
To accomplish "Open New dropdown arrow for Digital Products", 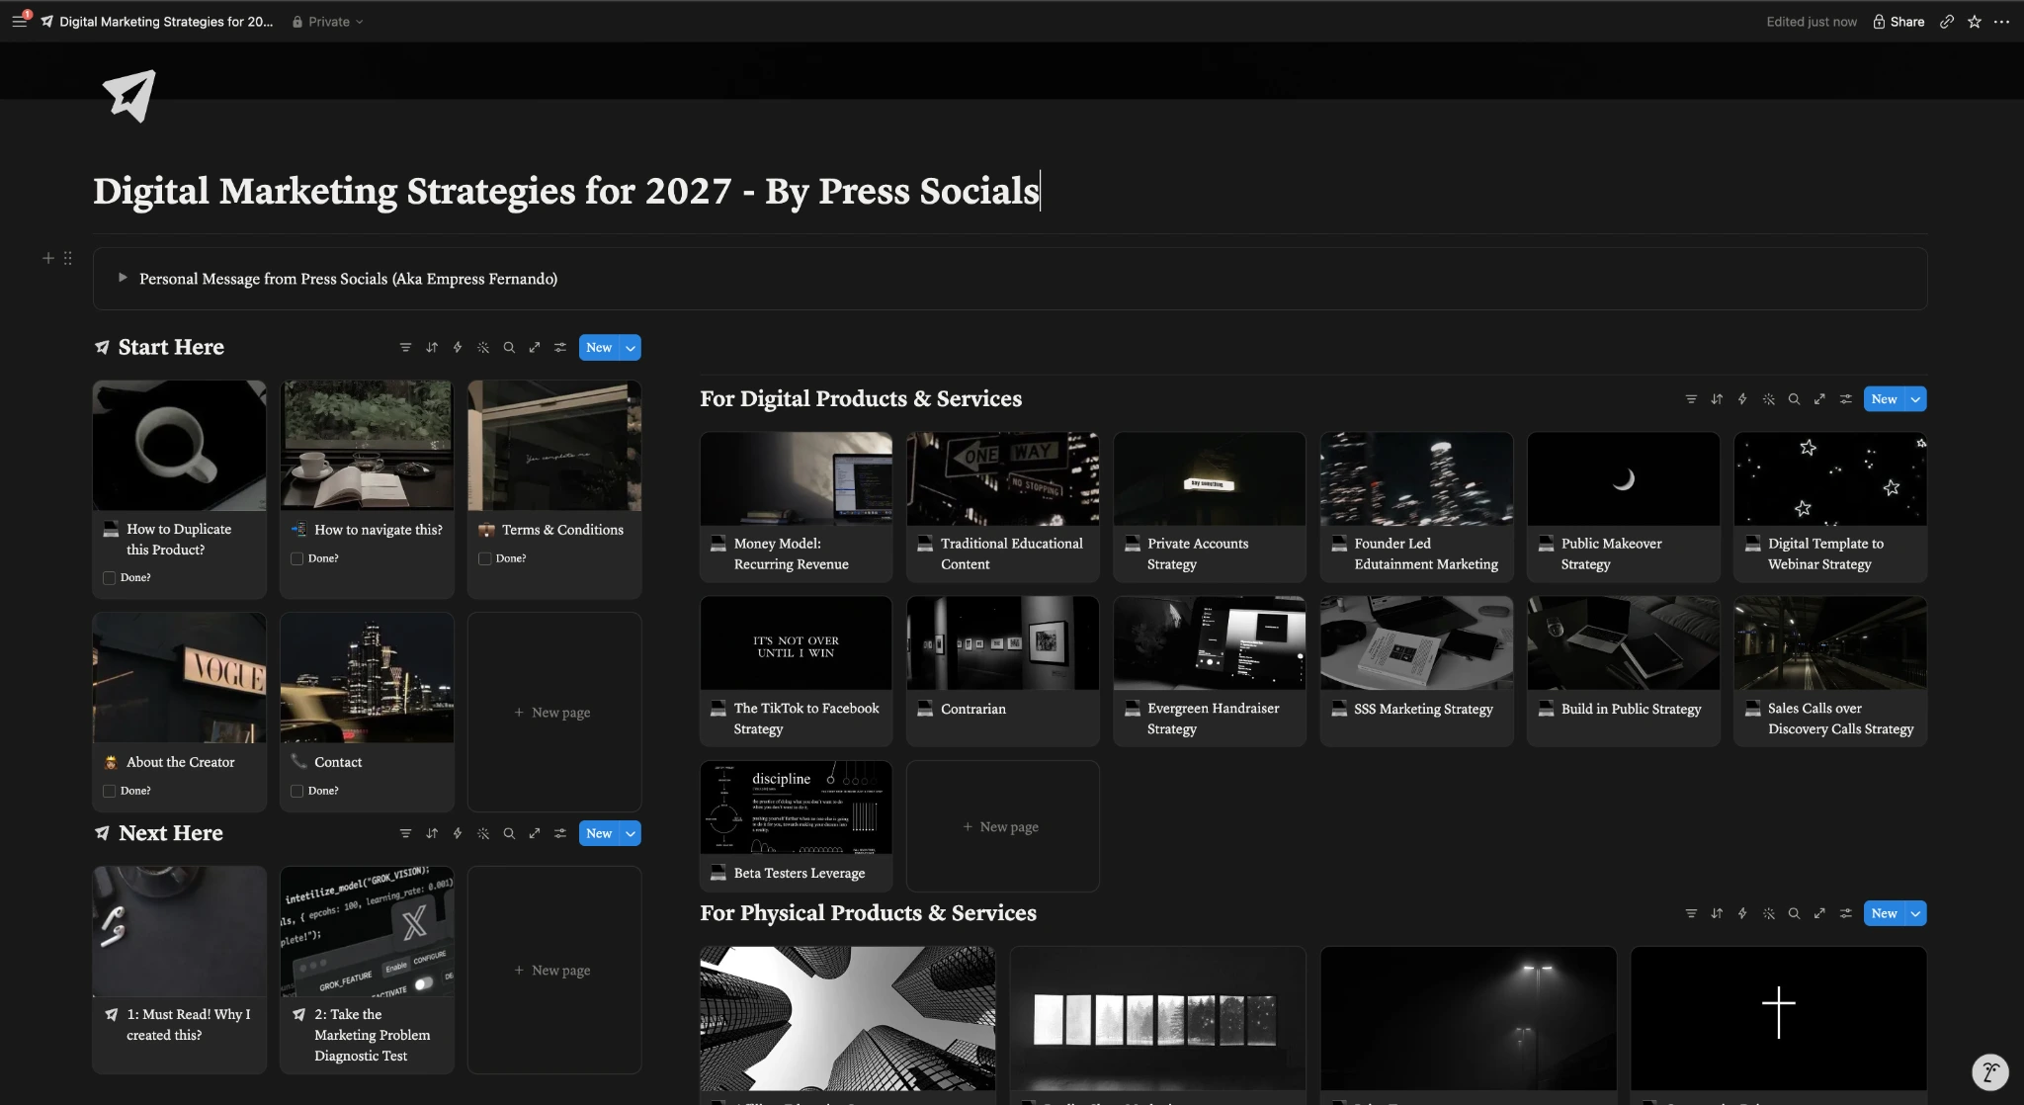I will [x=1915, y=399].
